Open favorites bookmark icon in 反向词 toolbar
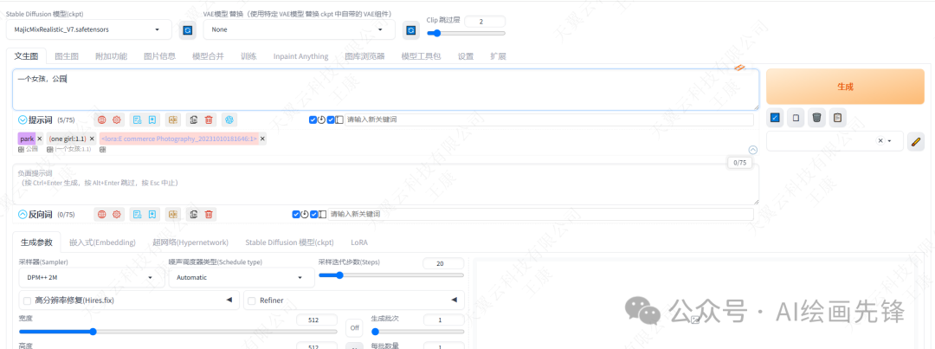 pyautogui.click(x=152, y=214)
